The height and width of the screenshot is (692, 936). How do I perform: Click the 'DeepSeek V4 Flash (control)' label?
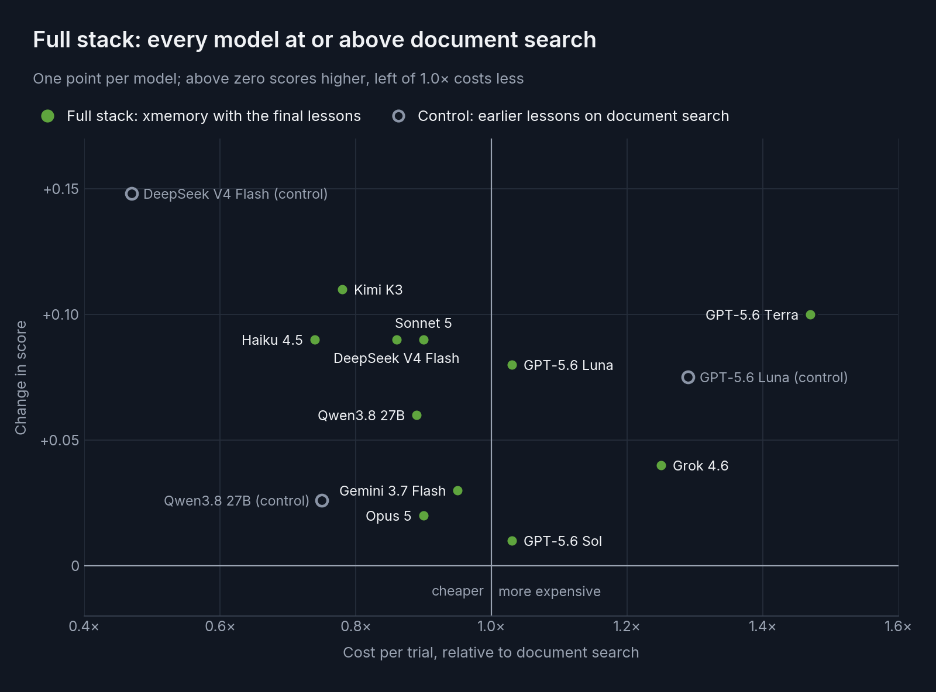(236, 194)
